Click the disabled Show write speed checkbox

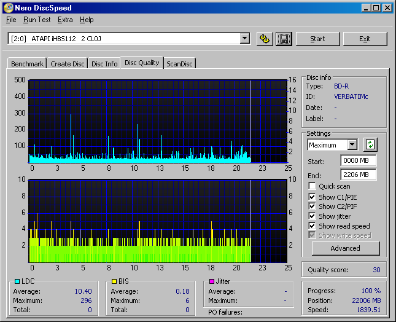tap(312, 235)
